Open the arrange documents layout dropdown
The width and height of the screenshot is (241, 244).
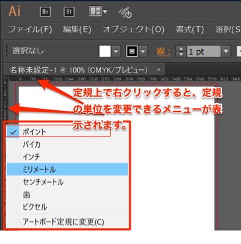point(98,11)
